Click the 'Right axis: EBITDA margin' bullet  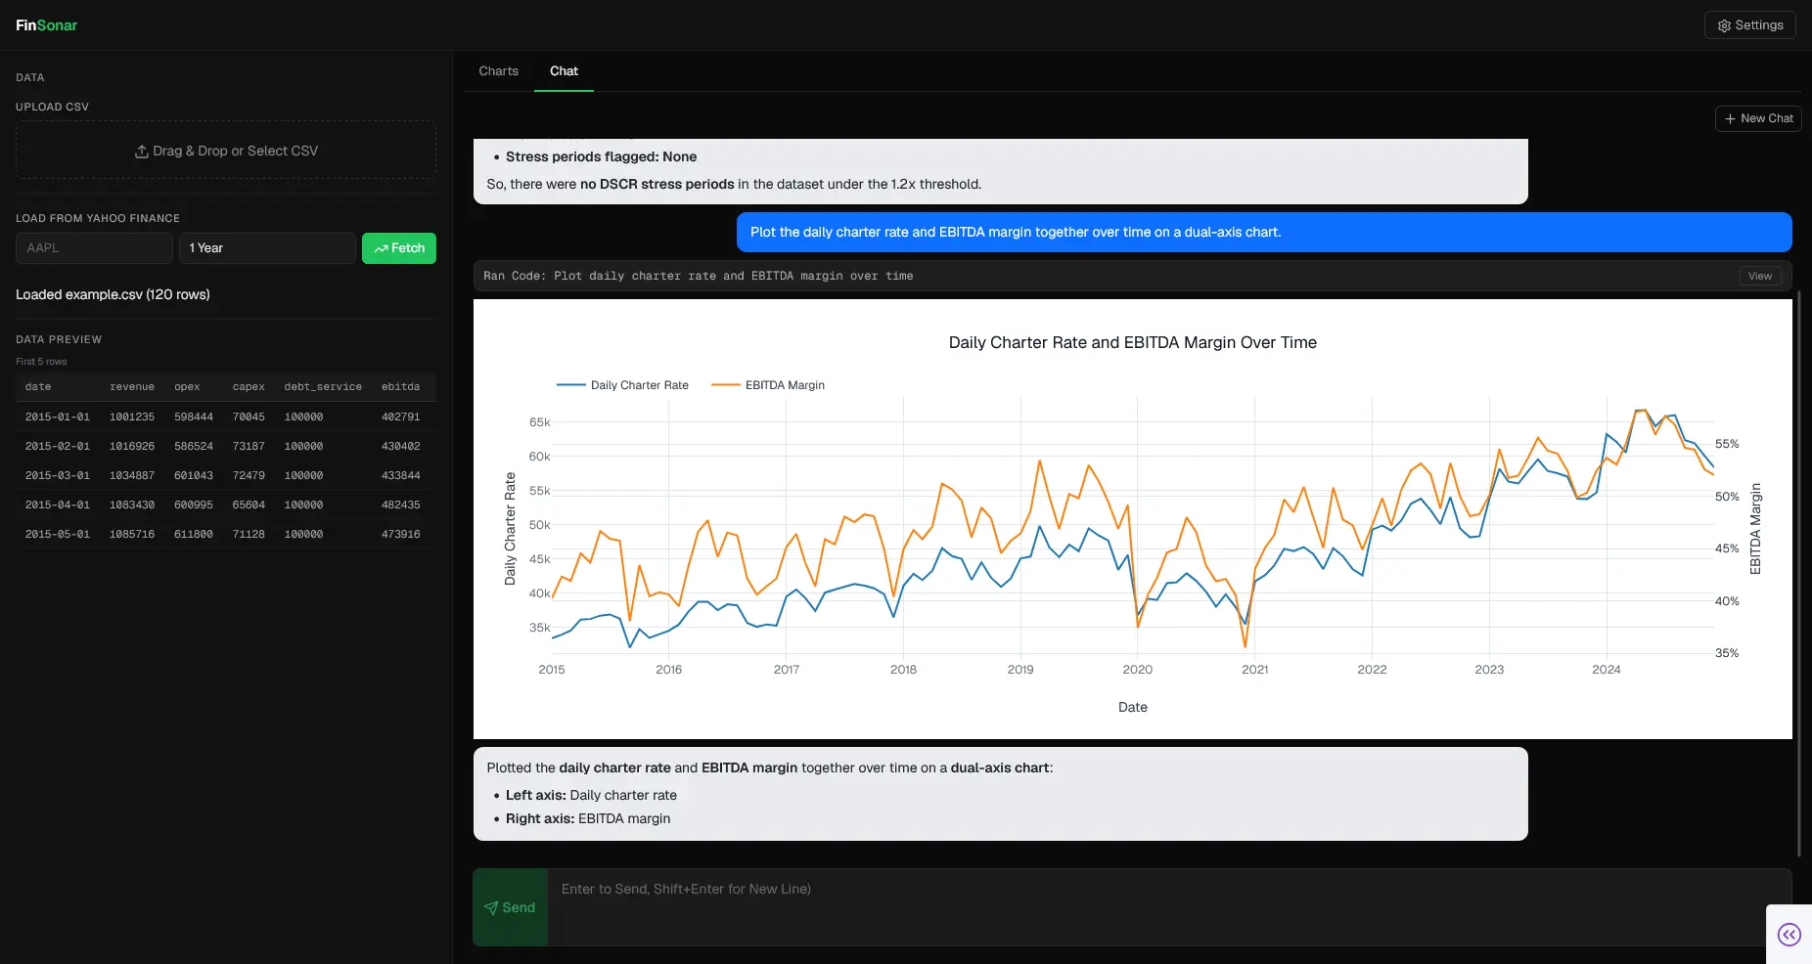588,818
